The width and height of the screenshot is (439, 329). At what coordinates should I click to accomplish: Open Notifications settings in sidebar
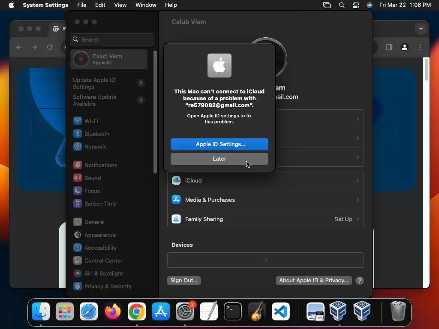click(109, 165)
